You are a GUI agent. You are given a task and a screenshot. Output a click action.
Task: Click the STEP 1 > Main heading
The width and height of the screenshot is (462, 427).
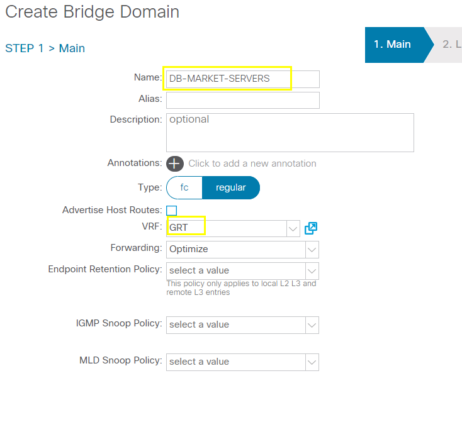point(45,48)
